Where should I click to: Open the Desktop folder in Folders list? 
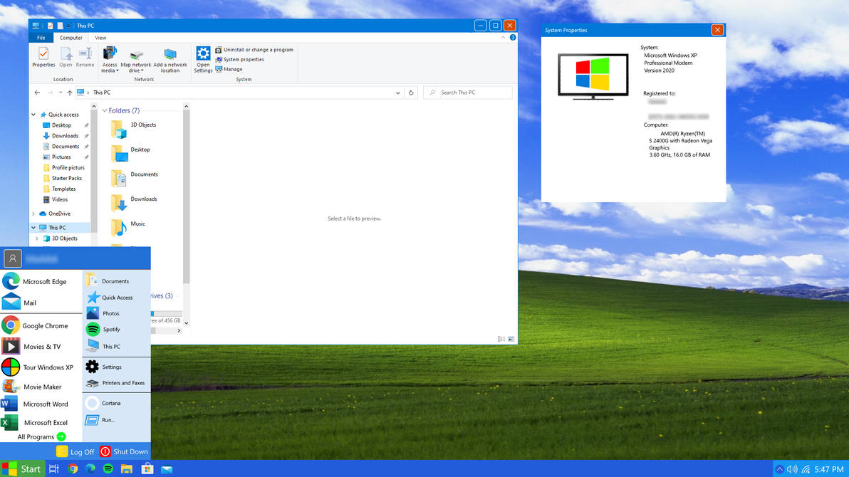click(130, 153)
